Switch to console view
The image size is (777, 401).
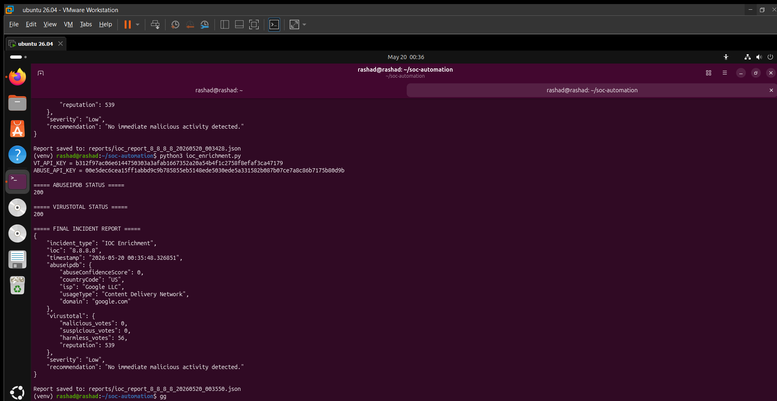(x=274, y=25)
